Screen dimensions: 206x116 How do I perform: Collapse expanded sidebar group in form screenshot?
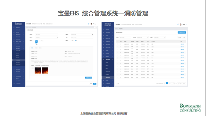click(x=18, y=51)
